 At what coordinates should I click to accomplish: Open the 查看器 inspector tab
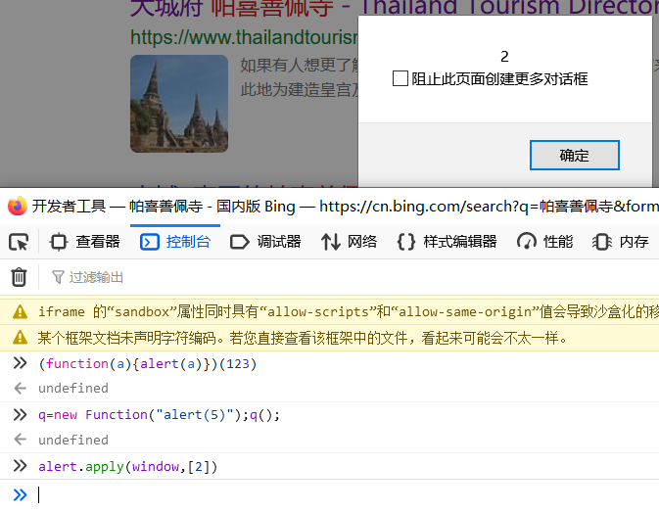click(85, 242)
